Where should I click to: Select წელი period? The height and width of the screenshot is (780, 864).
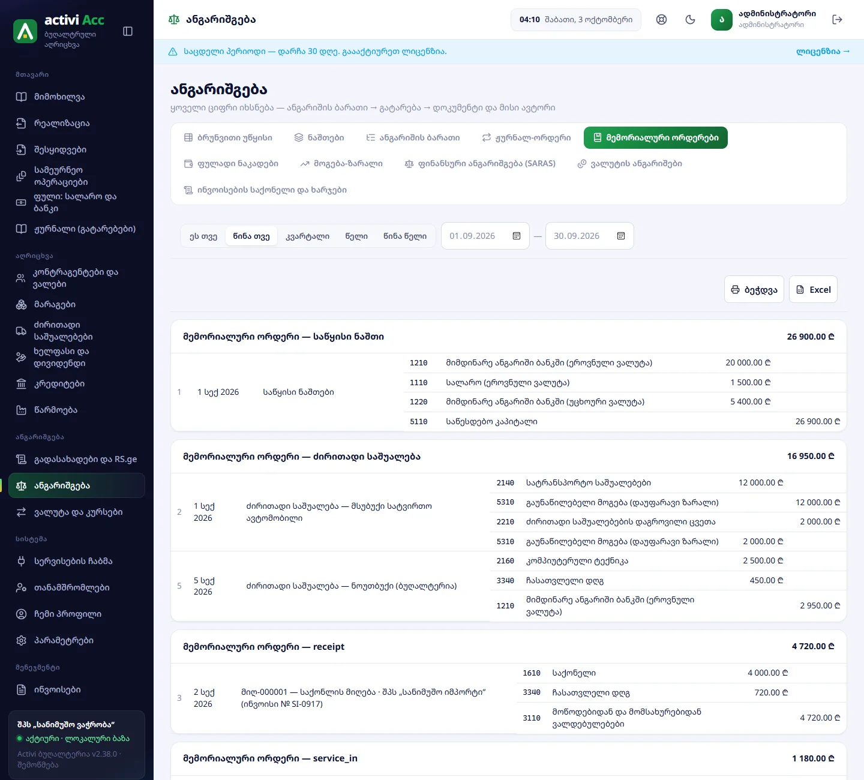356,236
